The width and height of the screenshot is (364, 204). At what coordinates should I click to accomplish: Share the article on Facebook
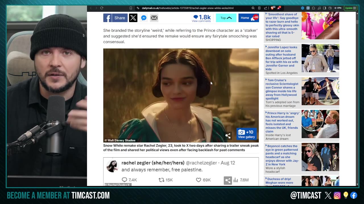point(115,18)
